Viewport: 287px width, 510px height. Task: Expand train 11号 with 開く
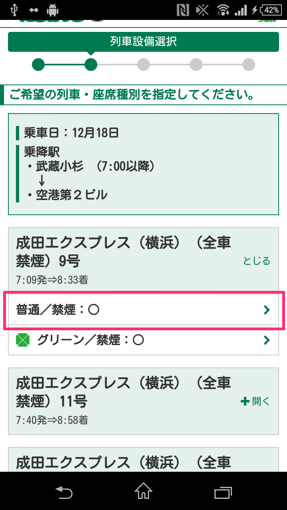pos(256,401)
